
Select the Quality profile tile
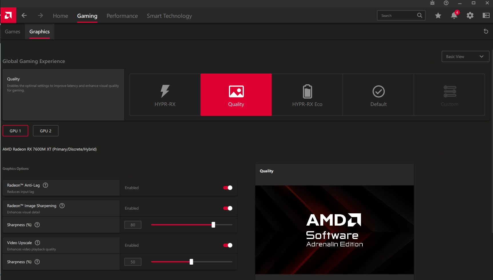click(x=236, y=95)
